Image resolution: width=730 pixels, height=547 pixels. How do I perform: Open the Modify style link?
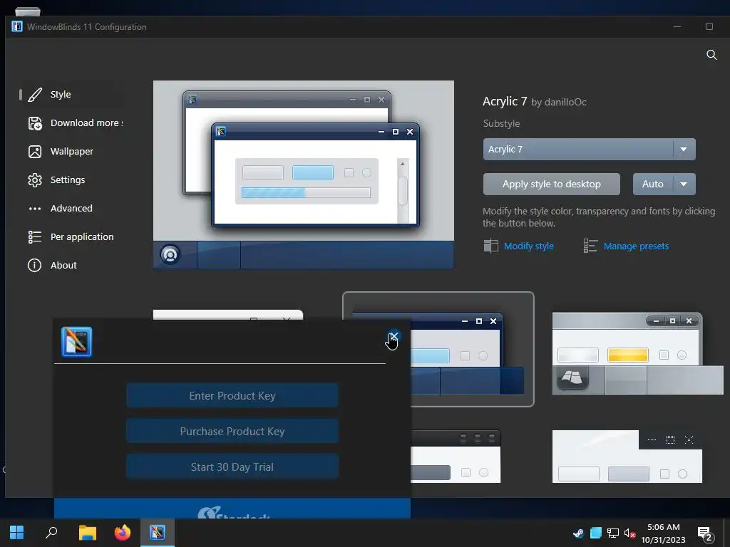pyautogui.click(x=528, y=246)
